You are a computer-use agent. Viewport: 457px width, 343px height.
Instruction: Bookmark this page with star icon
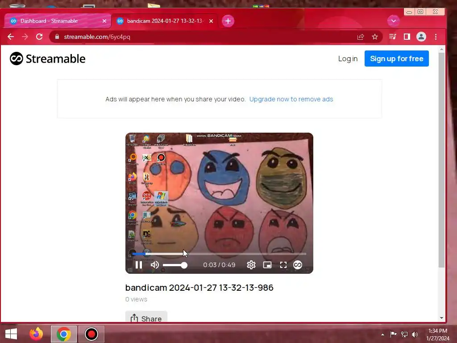pyautogui.click(x=375, y=37)
